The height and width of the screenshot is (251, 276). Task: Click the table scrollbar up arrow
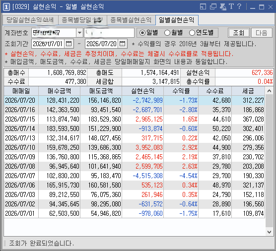click(269, 91)
